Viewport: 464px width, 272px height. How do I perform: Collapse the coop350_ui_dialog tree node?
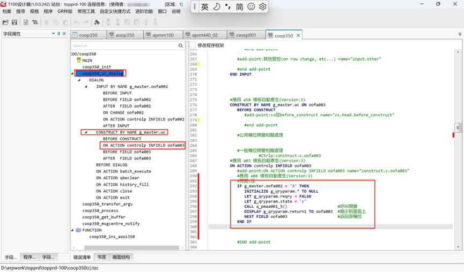point(72,73)
